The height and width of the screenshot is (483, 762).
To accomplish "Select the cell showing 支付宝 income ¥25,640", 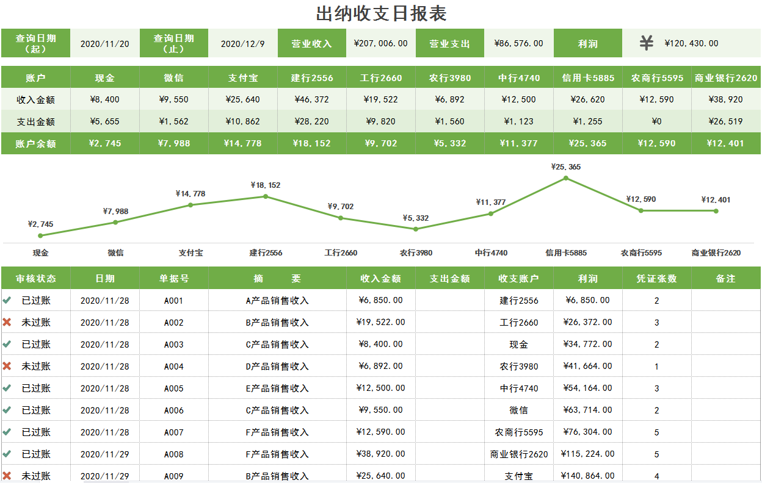I will click(244, 98).
